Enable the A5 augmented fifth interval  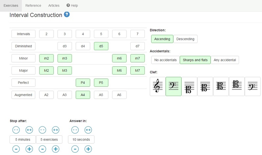coord(101,95)
